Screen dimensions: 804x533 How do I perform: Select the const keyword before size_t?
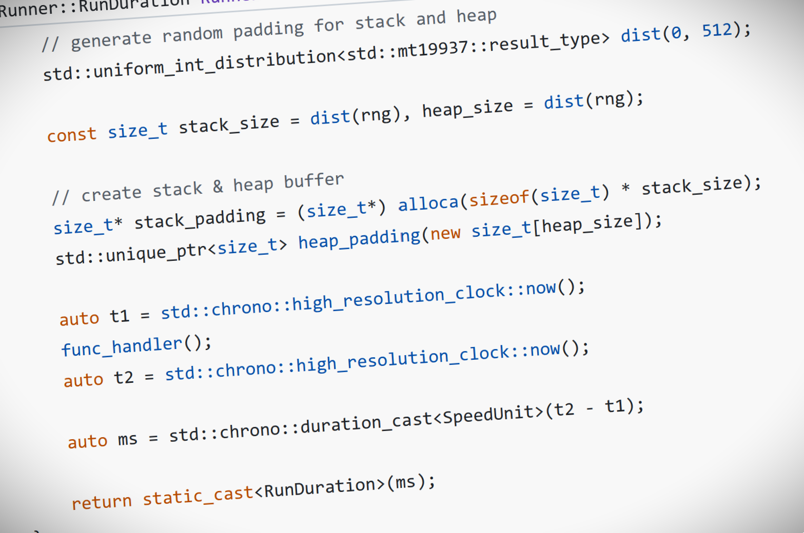72,134
